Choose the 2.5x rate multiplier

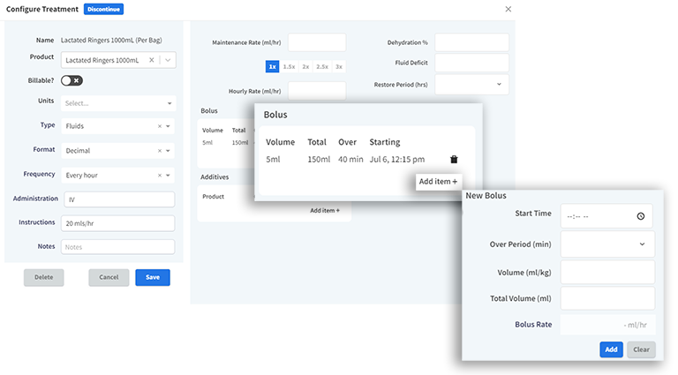322,66
